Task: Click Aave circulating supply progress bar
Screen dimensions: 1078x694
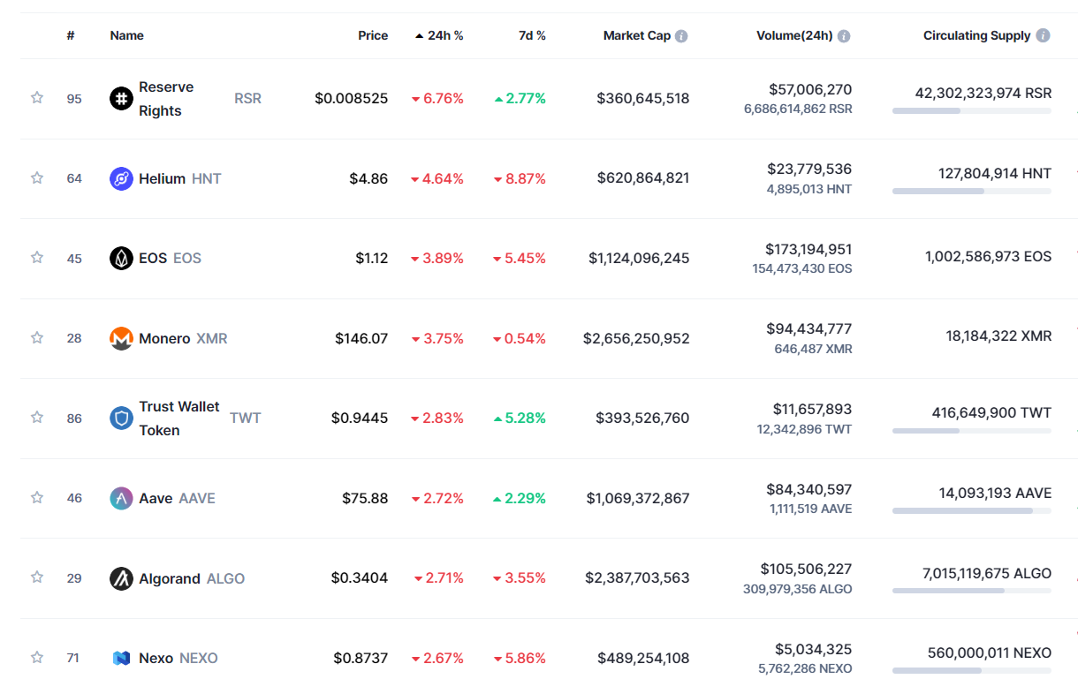Action: (971, 510)
